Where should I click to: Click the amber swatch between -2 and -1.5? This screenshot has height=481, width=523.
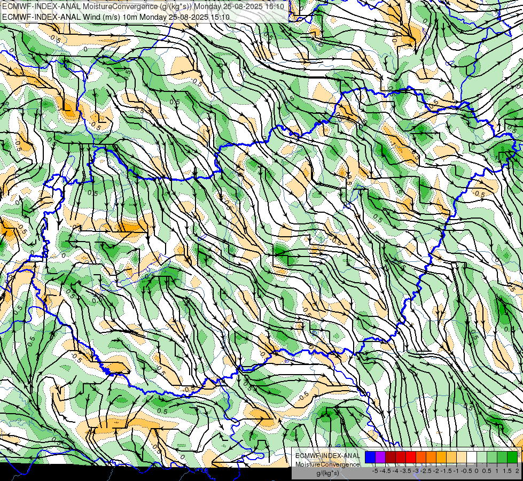[441, 457]
